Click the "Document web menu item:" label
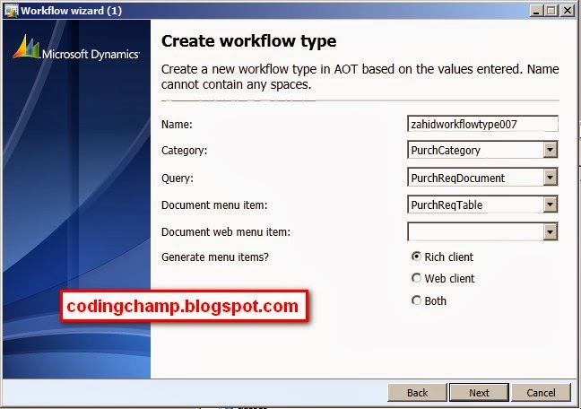581x409 pixels. click(226, 232)
